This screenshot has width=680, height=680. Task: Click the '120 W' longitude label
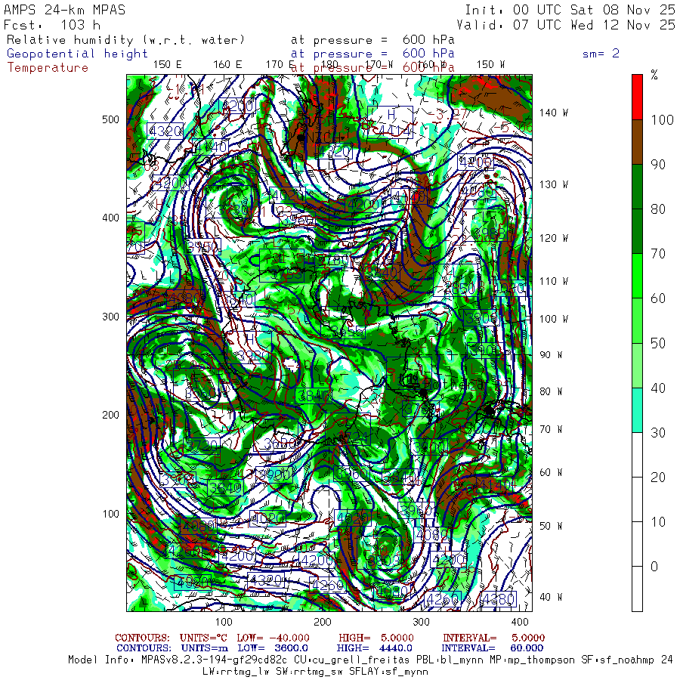pyautogui.click(x=554, y=238)
